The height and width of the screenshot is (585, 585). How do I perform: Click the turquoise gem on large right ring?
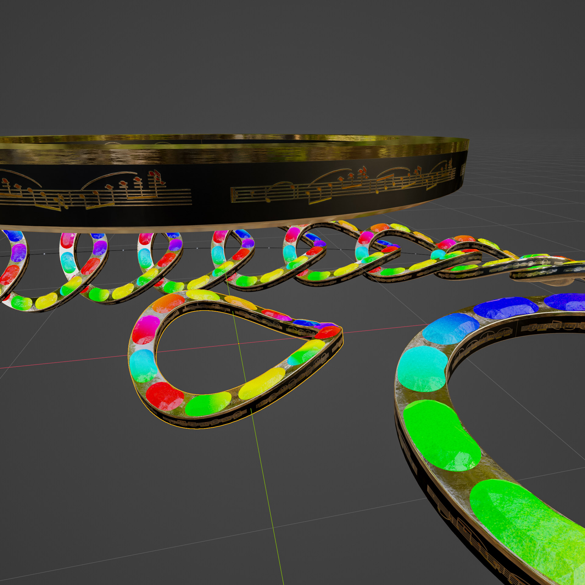[422, 369]
